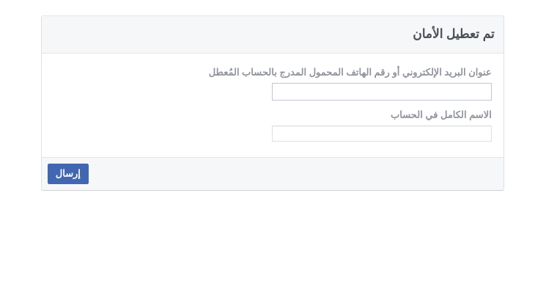Activate the blue Send button in footer
546x292 pixels.
point(68,174)
